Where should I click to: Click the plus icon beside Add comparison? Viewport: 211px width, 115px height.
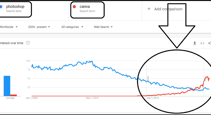[149, 9]
